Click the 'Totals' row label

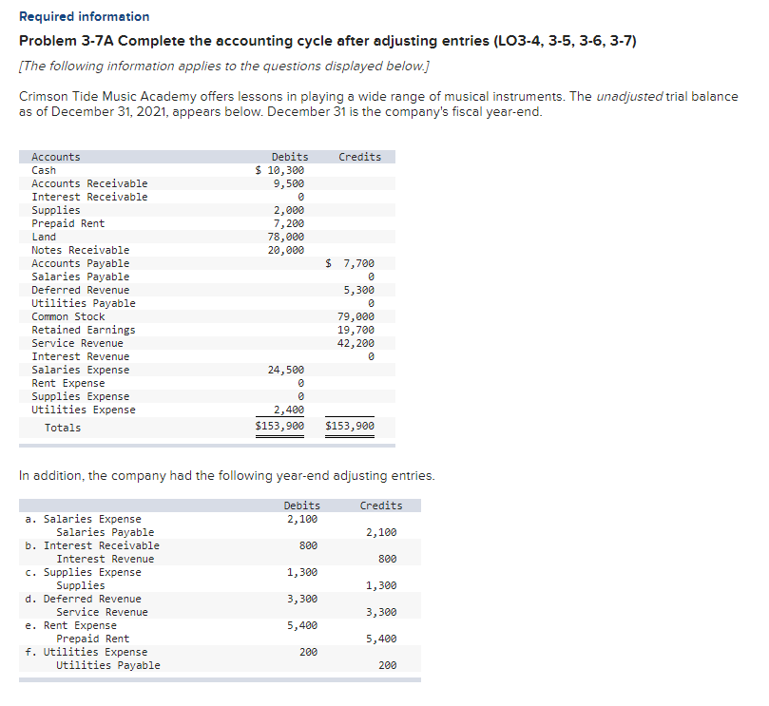(x=63, y=428)
